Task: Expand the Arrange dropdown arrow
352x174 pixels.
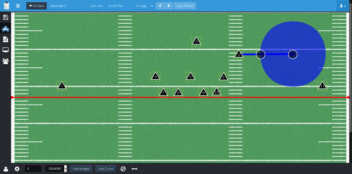Action: coord(152,6)
